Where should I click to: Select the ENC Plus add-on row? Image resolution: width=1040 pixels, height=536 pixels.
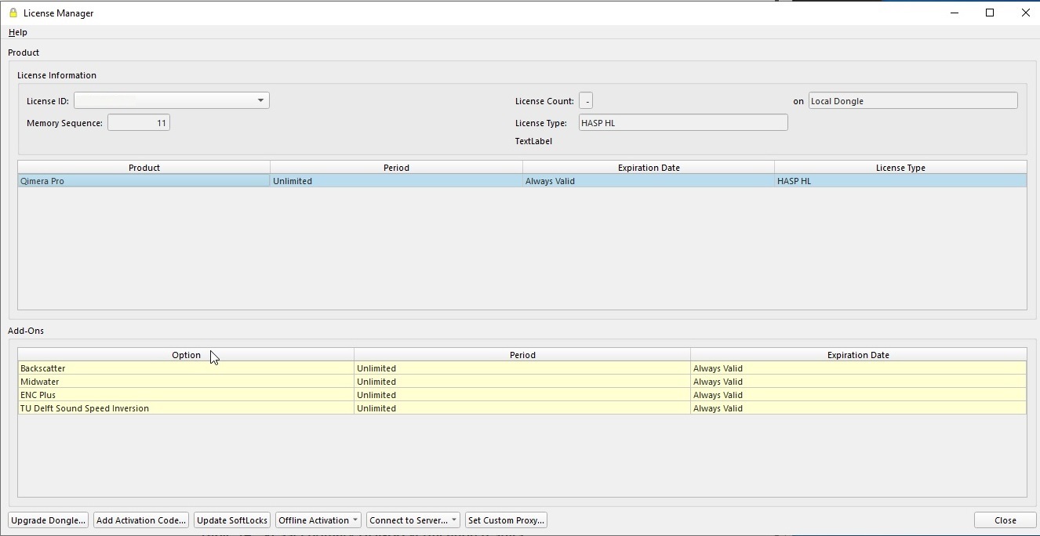pos(185,395)
